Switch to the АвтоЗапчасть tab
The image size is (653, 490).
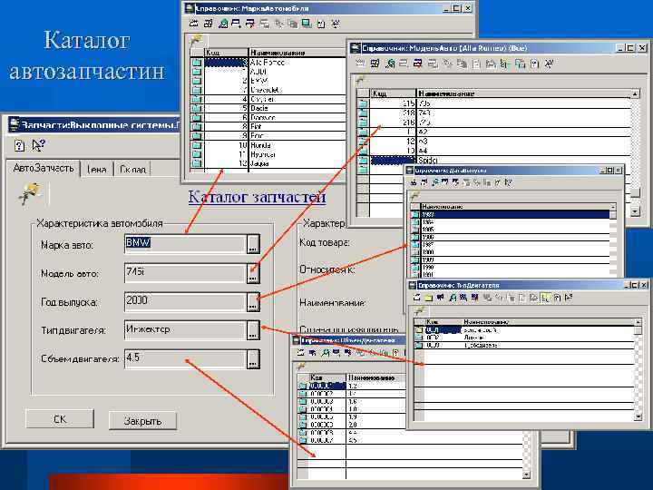[44, 169]
